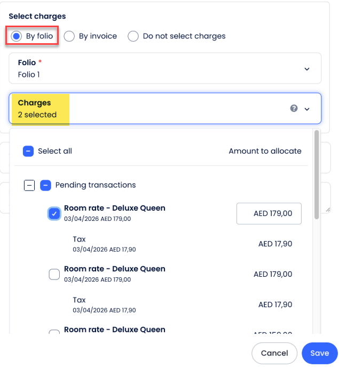Click the first Tax row label
Screen dimensions: 339x368
(x=79, y=239)
